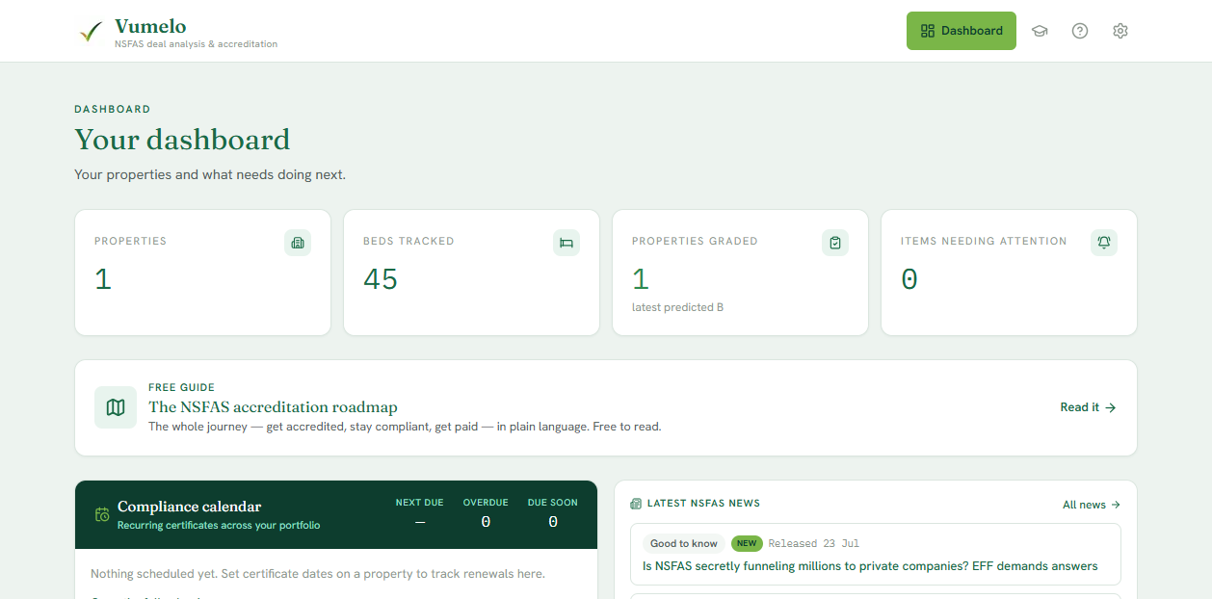Select the Items Needing Attention card
This screenshot has height=599, width=1212.
coord(1009,273)
